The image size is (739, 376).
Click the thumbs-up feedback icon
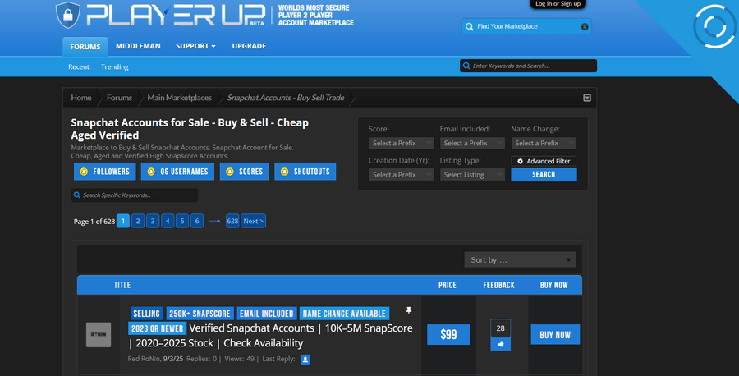tap(500, 344)
